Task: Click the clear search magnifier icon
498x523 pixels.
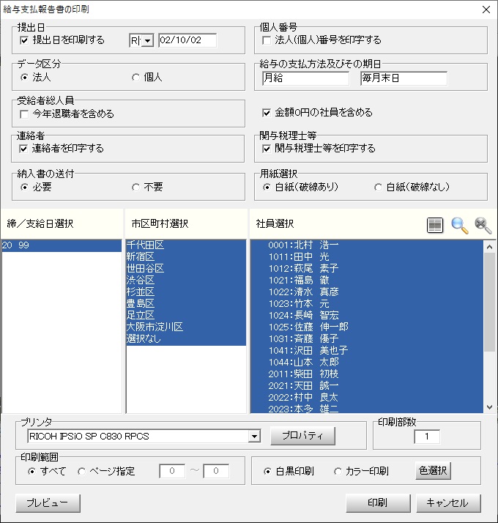Action: 483,226
